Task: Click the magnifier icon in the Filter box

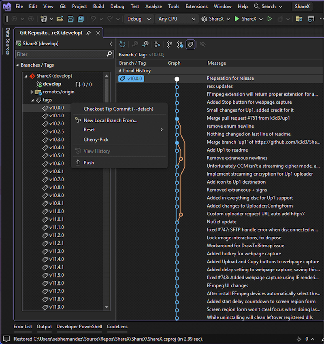Action: [x=109, y=54]
